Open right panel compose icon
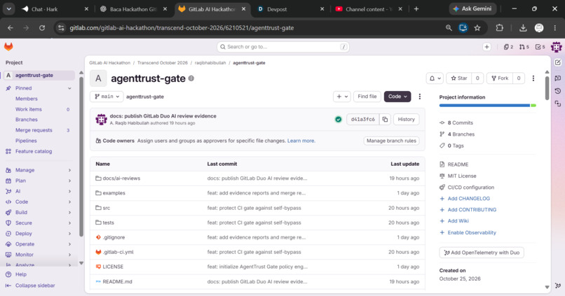 click(x=558, y=62)
